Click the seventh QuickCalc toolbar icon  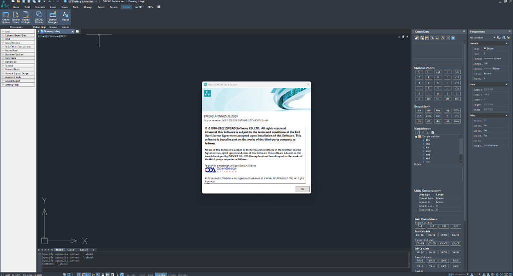[448, 38]
